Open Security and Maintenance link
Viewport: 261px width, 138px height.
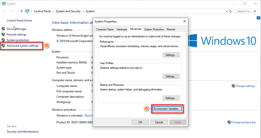[23, 131]
